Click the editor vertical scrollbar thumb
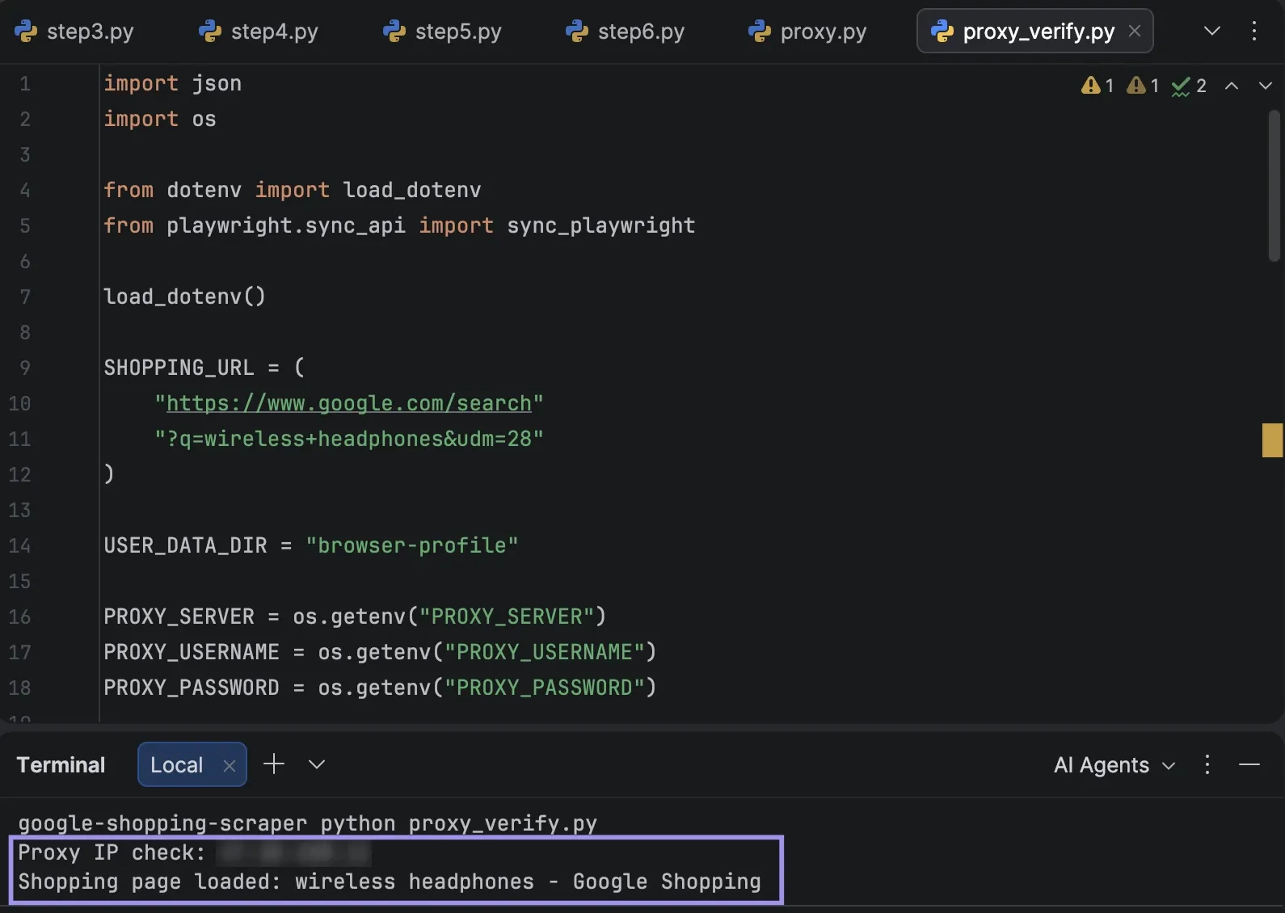1285x913 pixels. pyautogui.click(x=1274, y=186)
